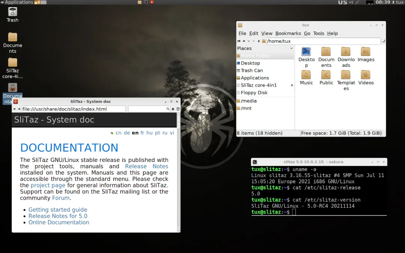Select Applications in Places sidebar
The height and width of the screenshot is (253, 405).
tap(265, 78)
